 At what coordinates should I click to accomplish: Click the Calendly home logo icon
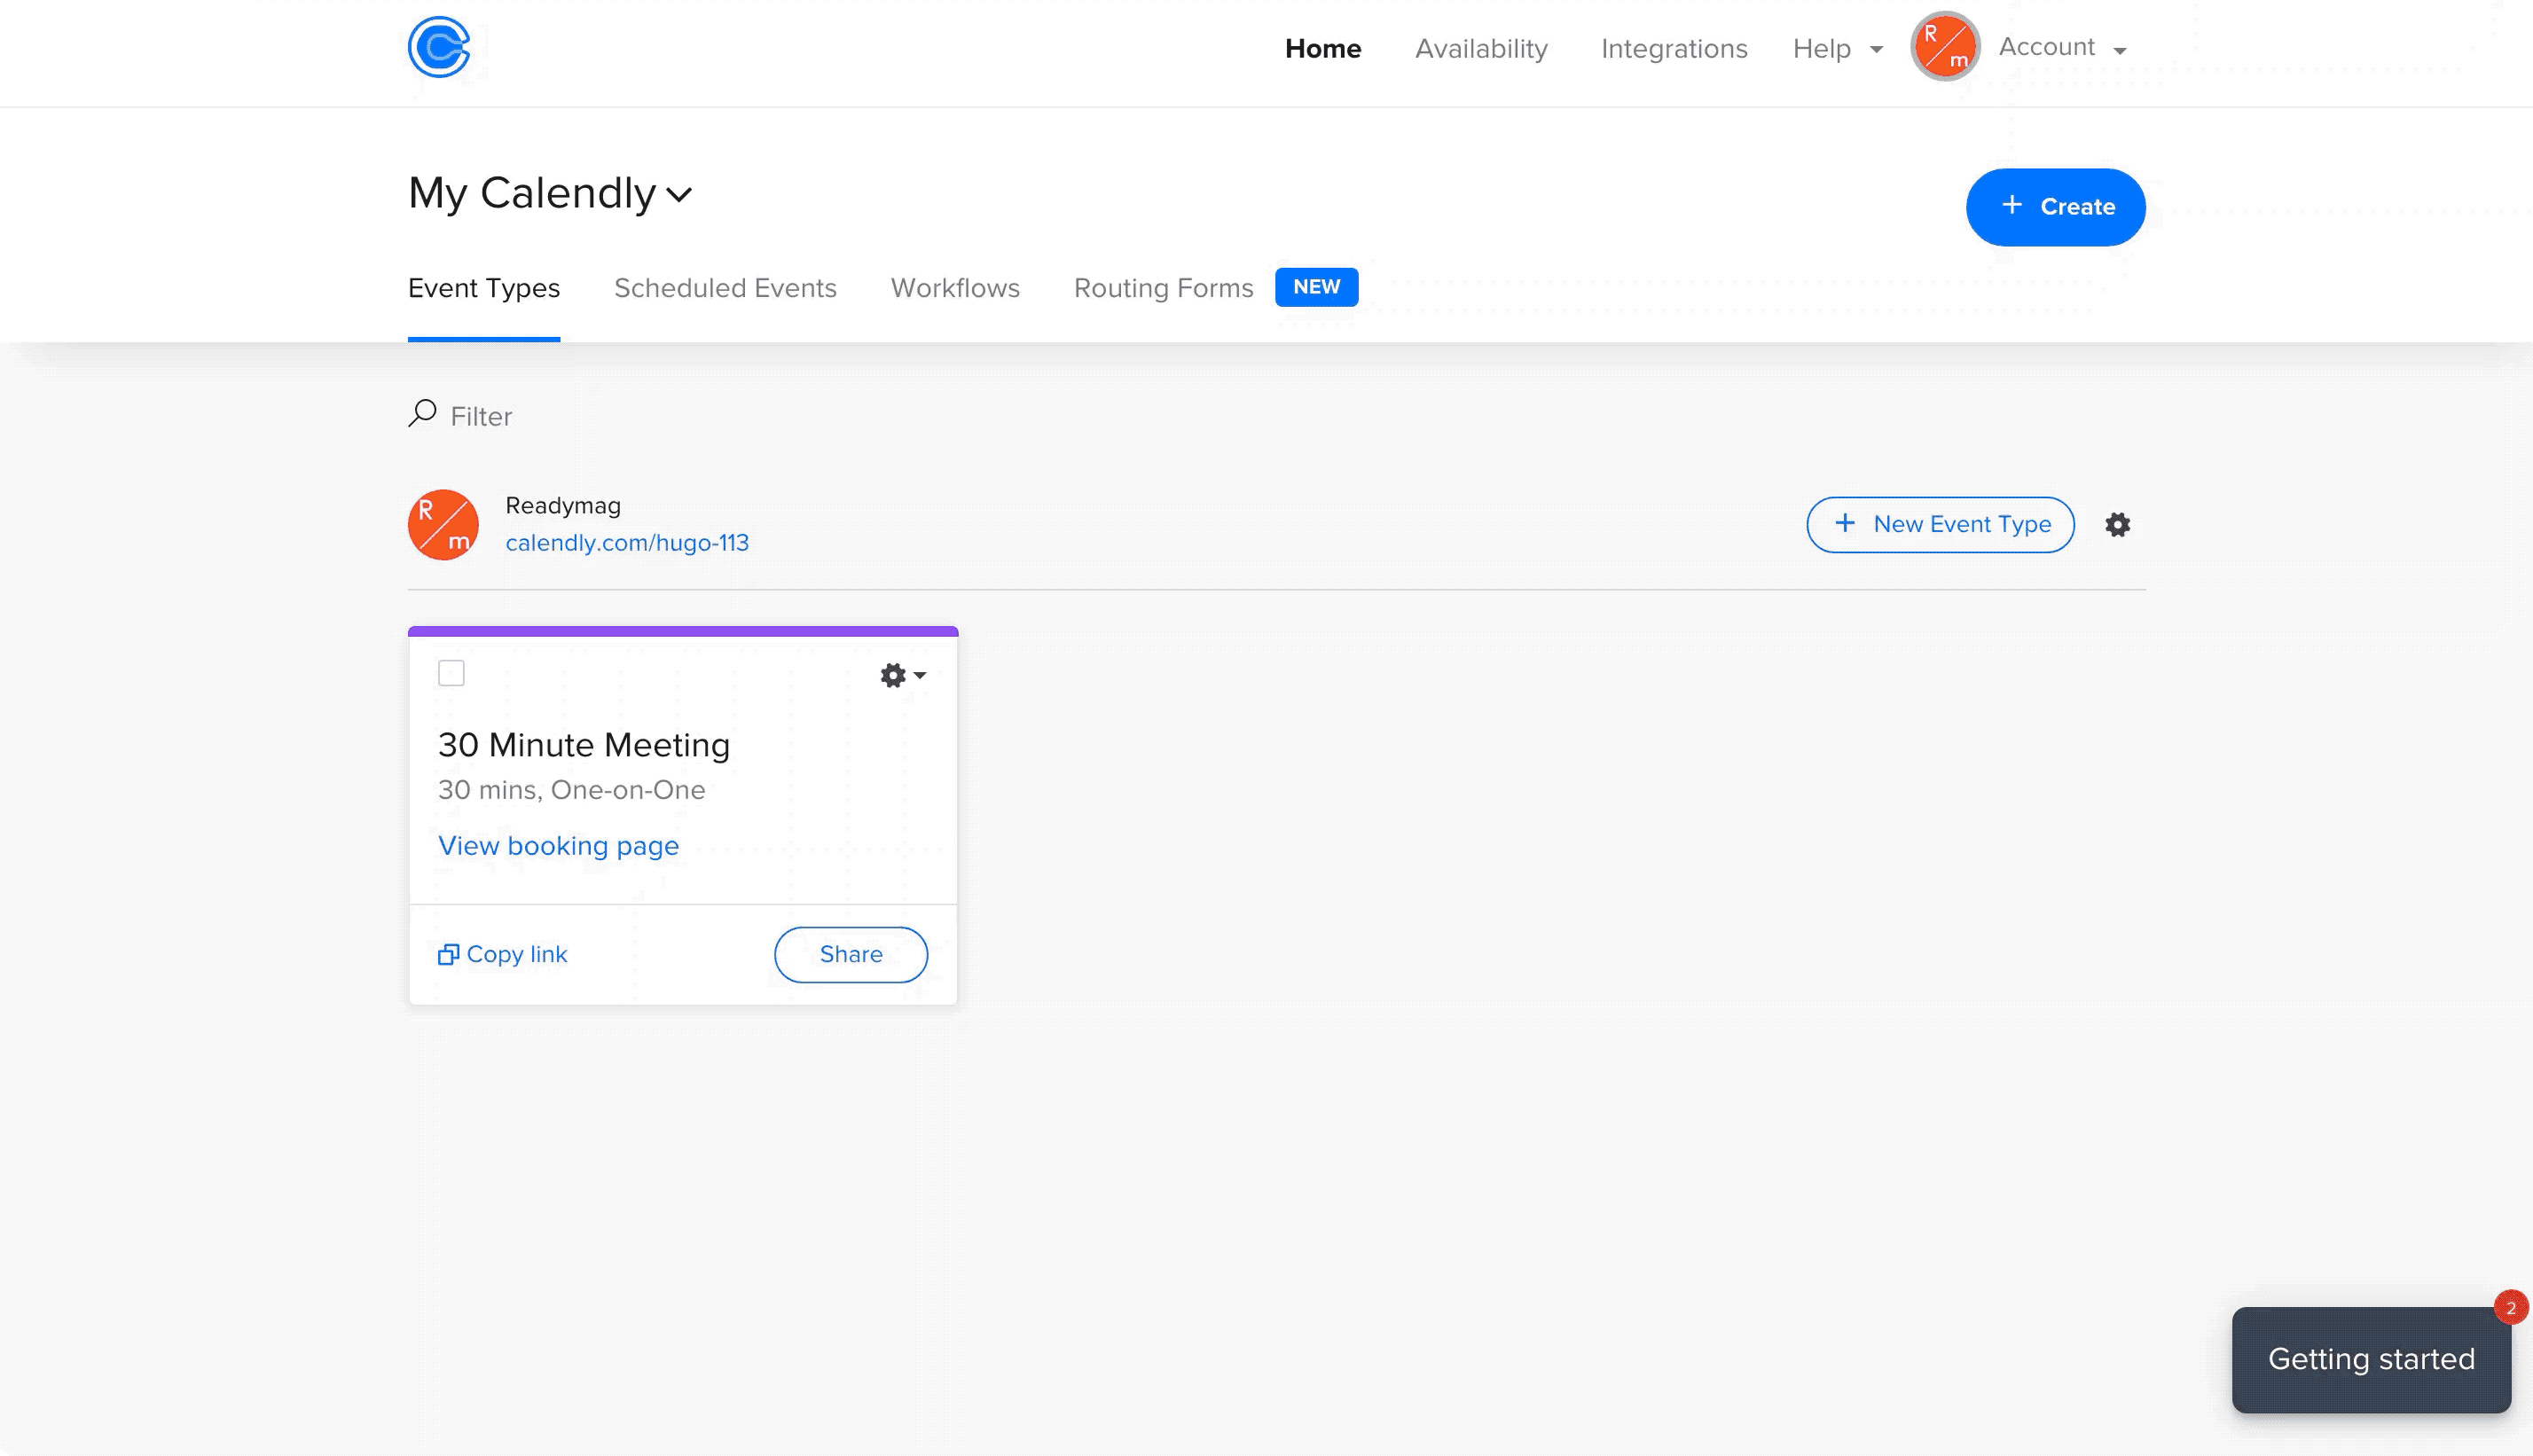tap(440, 47)
